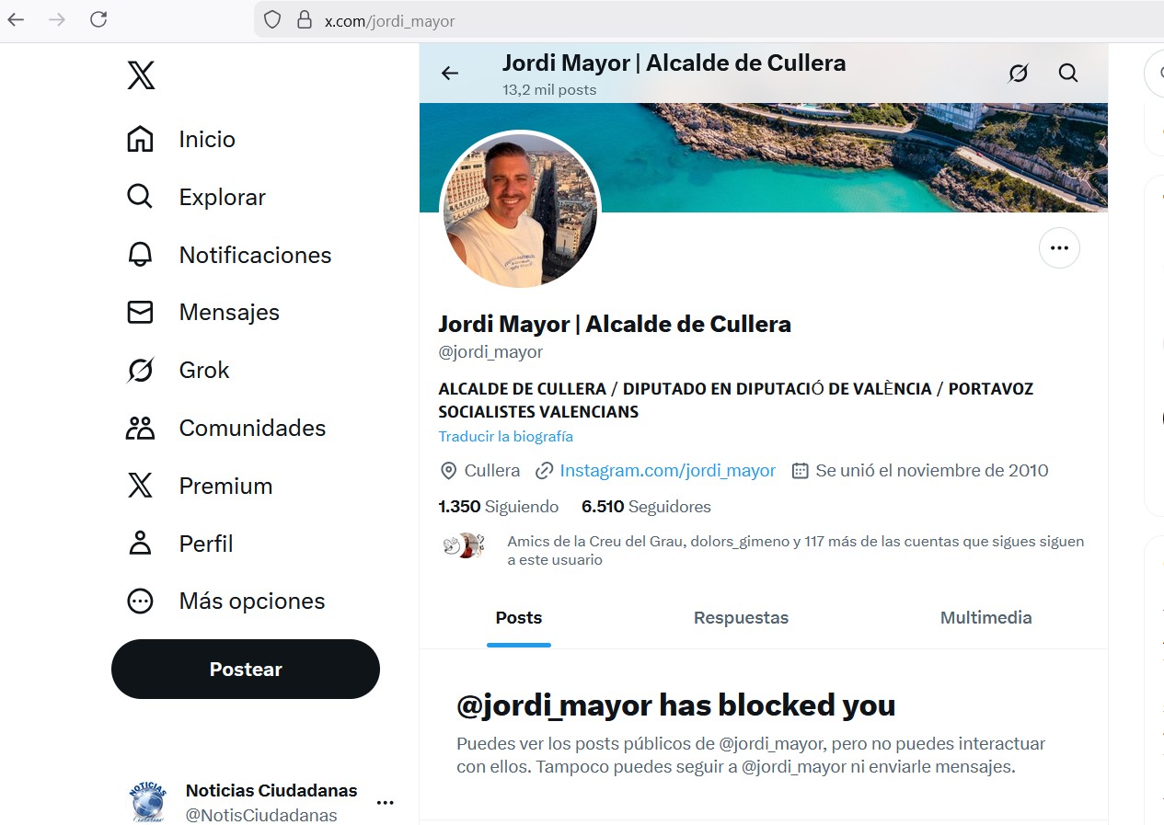Click the Grok icon in profile header
The height and width of the screenshot is (825, 1164).
tap(1018, 73)
